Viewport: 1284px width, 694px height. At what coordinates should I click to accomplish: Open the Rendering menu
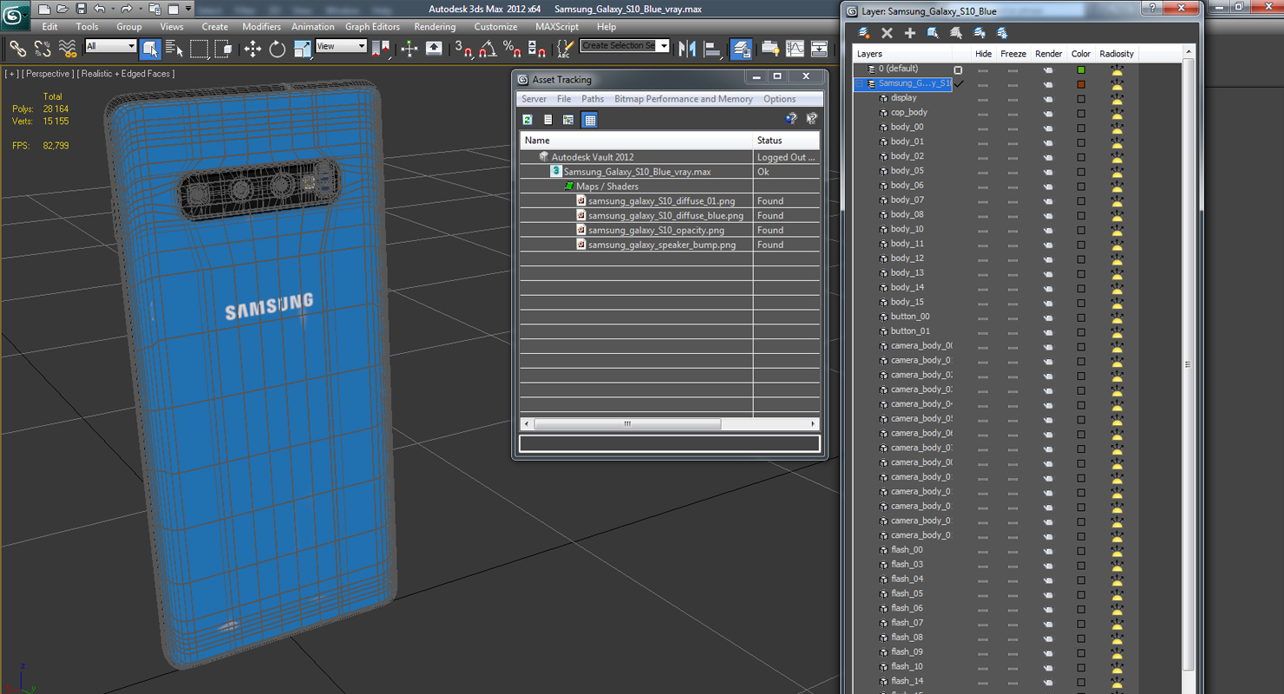click(435, 27)
